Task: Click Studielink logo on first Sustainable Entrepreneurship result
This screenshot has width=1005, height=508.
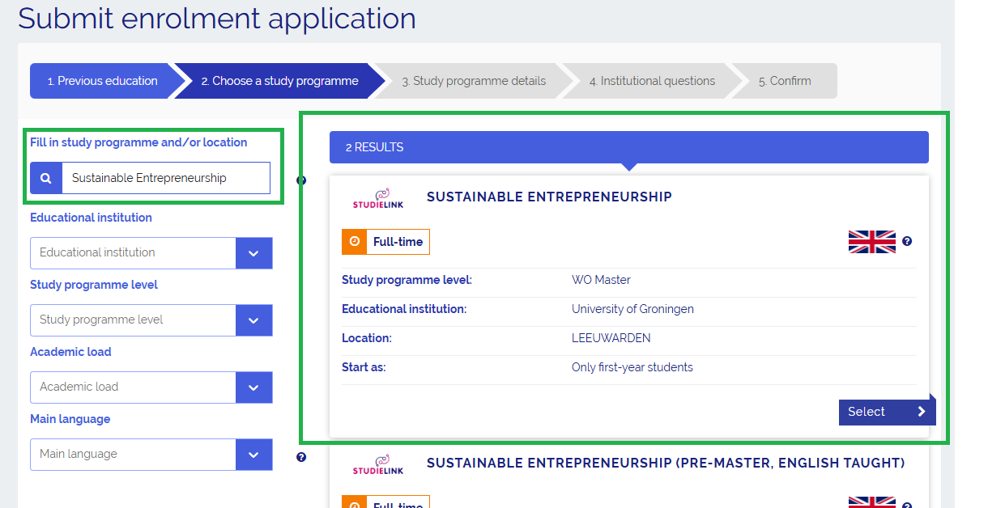Action: coord(377,199)
